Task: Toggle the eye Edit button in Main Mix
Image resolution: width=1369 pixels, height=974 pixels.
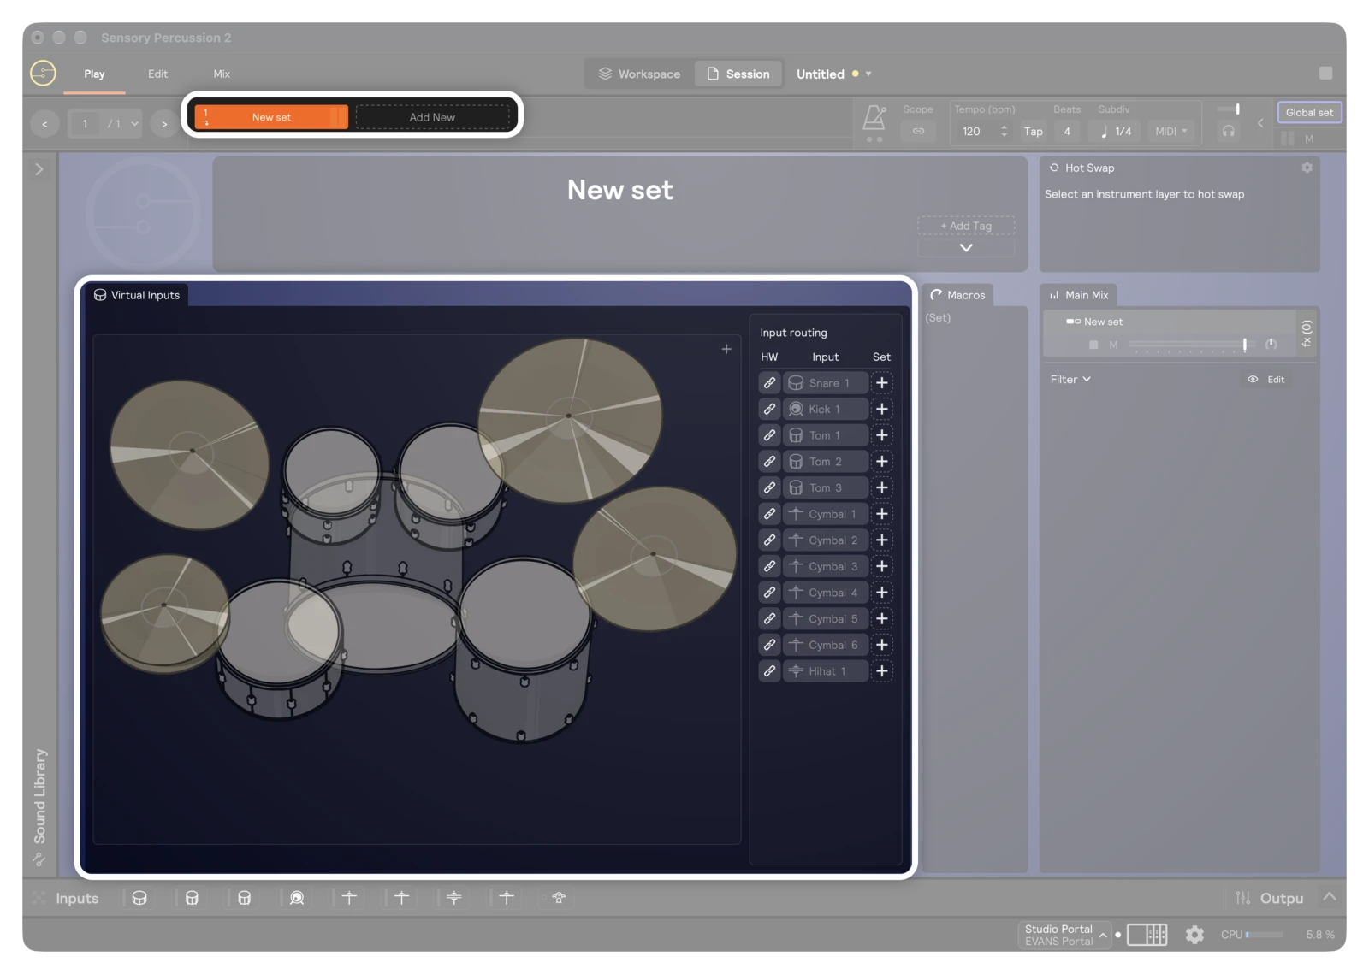Action: tap(1266, 379)
